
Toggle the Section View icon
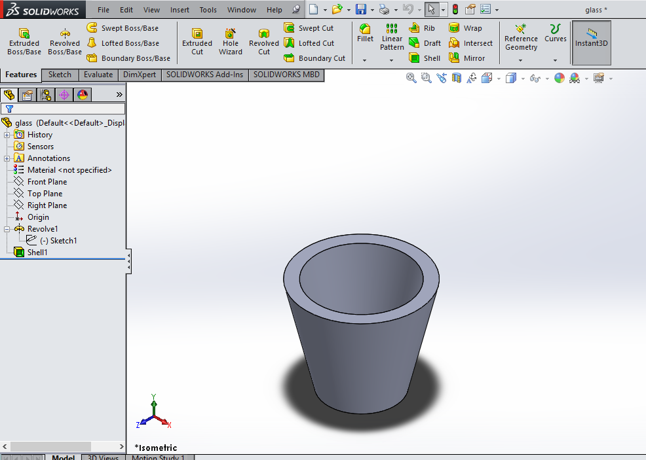(x=457, y=78)
